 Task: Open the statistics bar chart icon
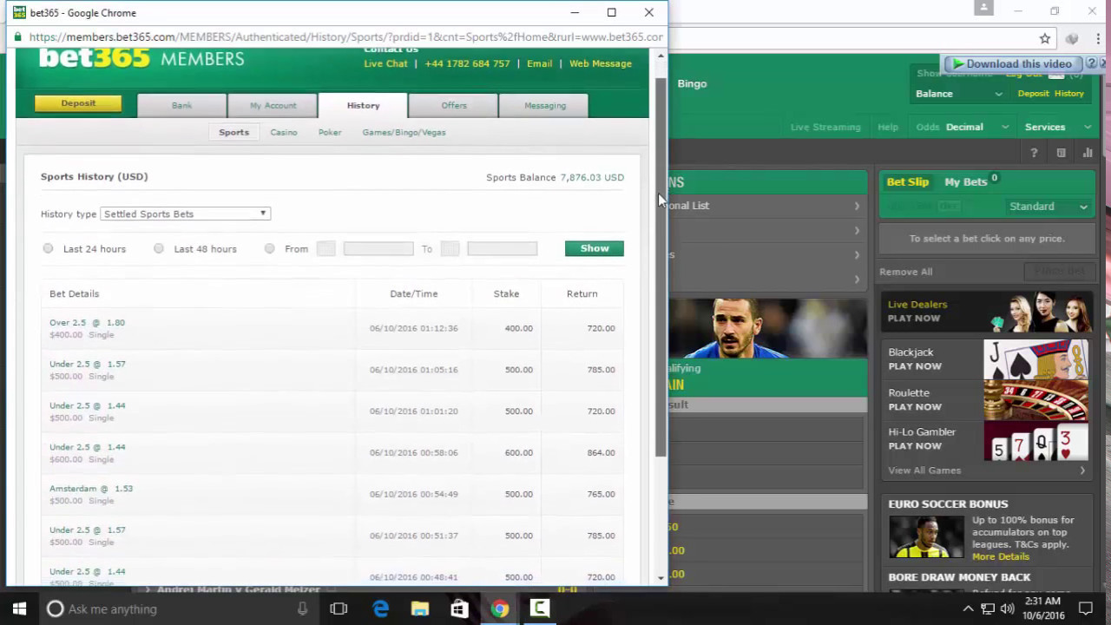[x=1088, y=153]
